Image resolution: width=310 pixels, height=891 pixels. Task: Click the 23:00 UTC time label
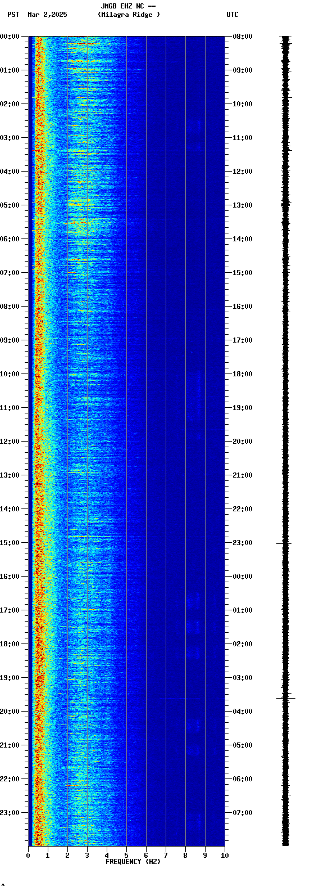coord(243,543)
